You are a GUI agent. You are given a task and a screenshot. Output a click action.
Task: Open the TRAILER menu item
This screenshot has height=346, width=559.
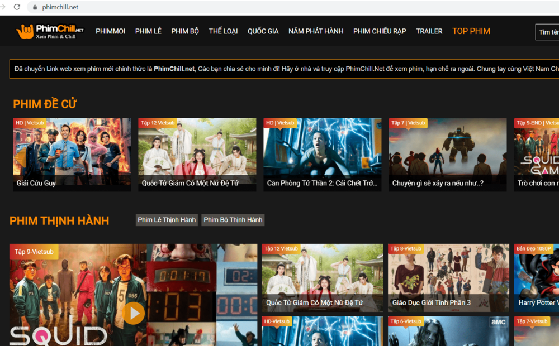(x=429, y=31)
